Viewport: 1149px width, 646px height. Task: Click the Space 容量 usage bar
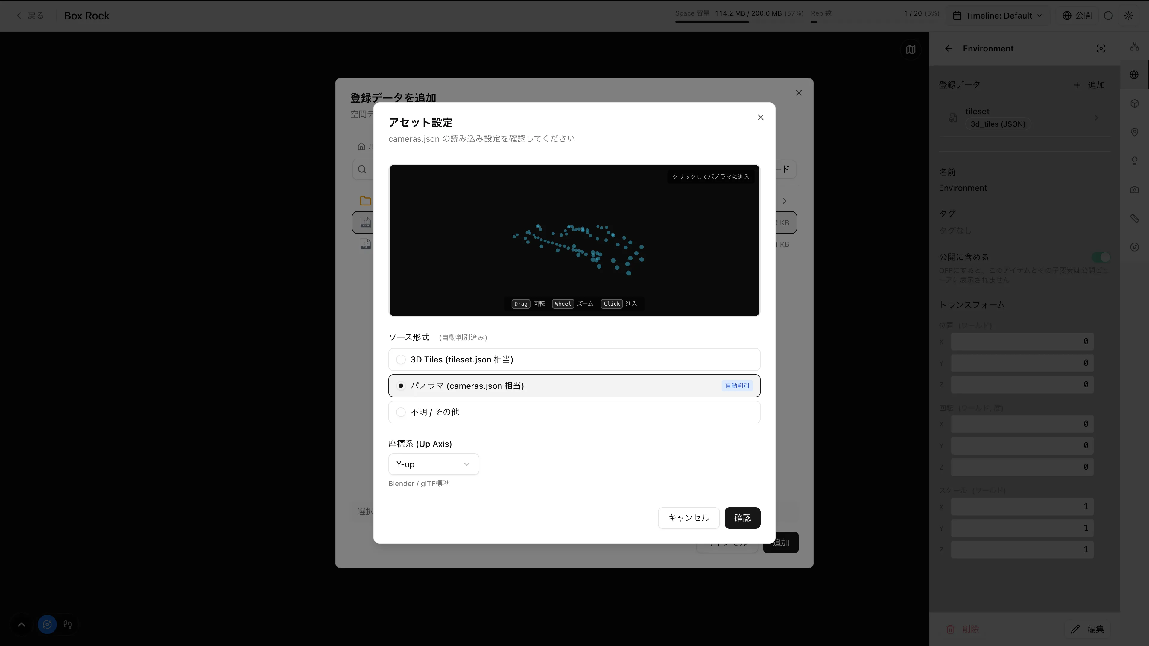pyautogui.click(x=739, y=22)
